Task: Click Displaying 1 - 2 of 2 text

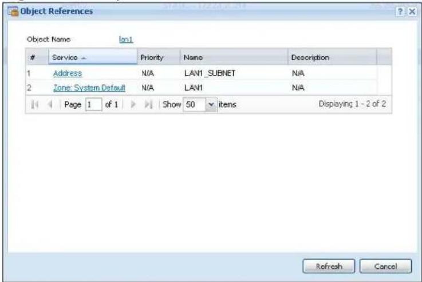Action: pos(352,104)
